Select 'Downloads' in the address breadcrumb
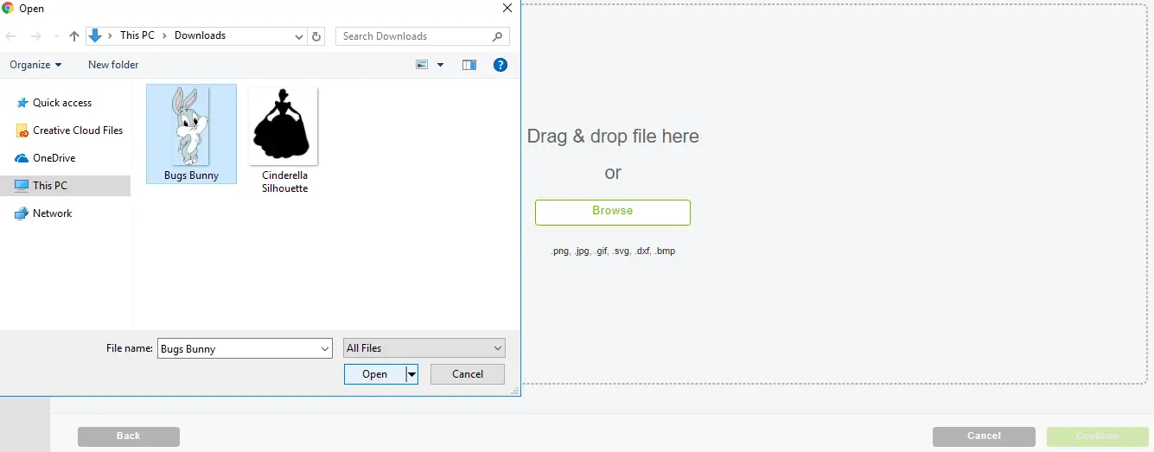 coord(200,35)
